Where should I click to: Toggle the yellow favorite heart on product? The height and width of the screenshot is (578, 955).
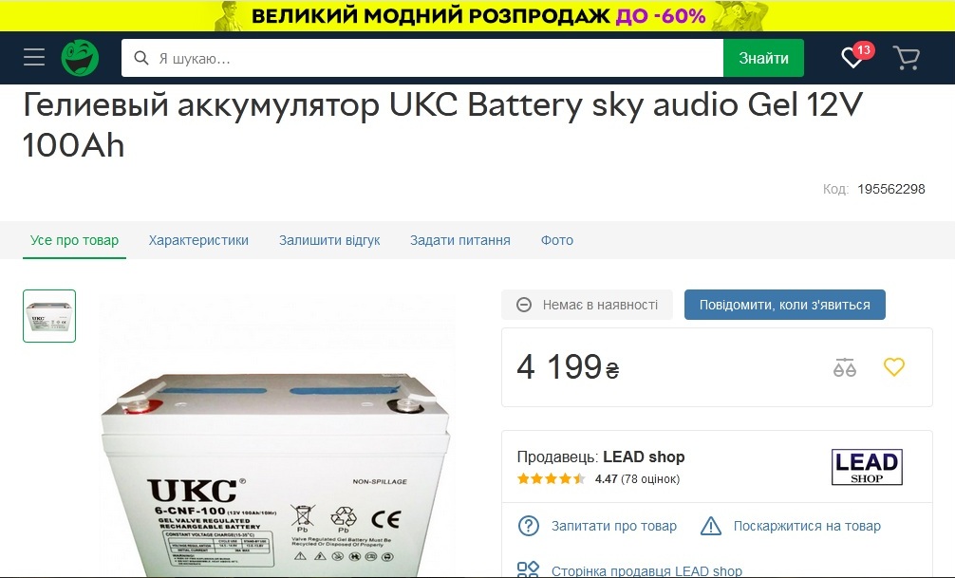click(894, 366)
